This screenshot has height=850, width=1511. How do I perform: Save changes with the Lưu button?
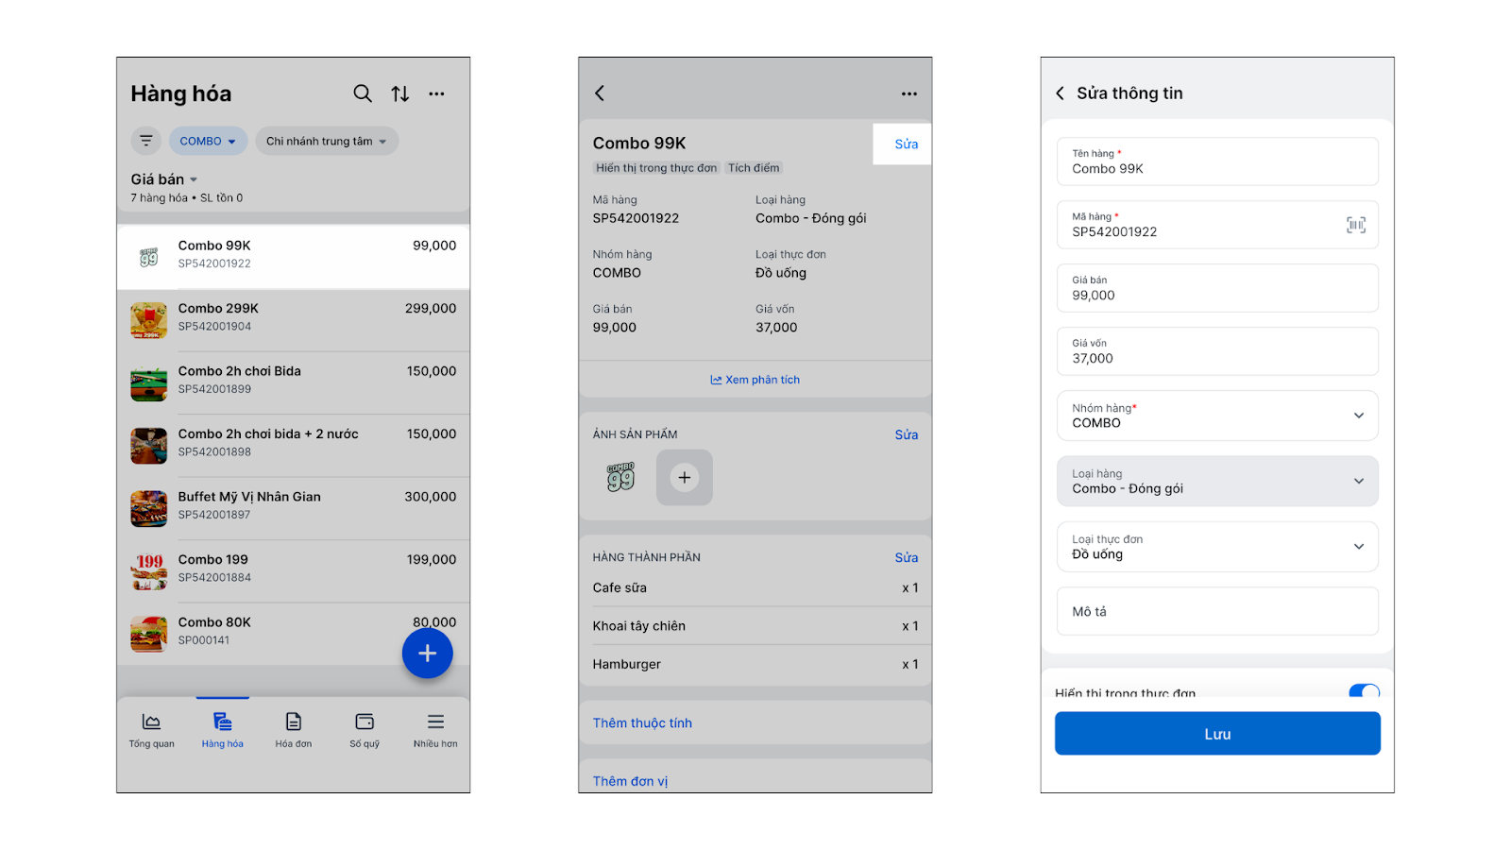1217,734
